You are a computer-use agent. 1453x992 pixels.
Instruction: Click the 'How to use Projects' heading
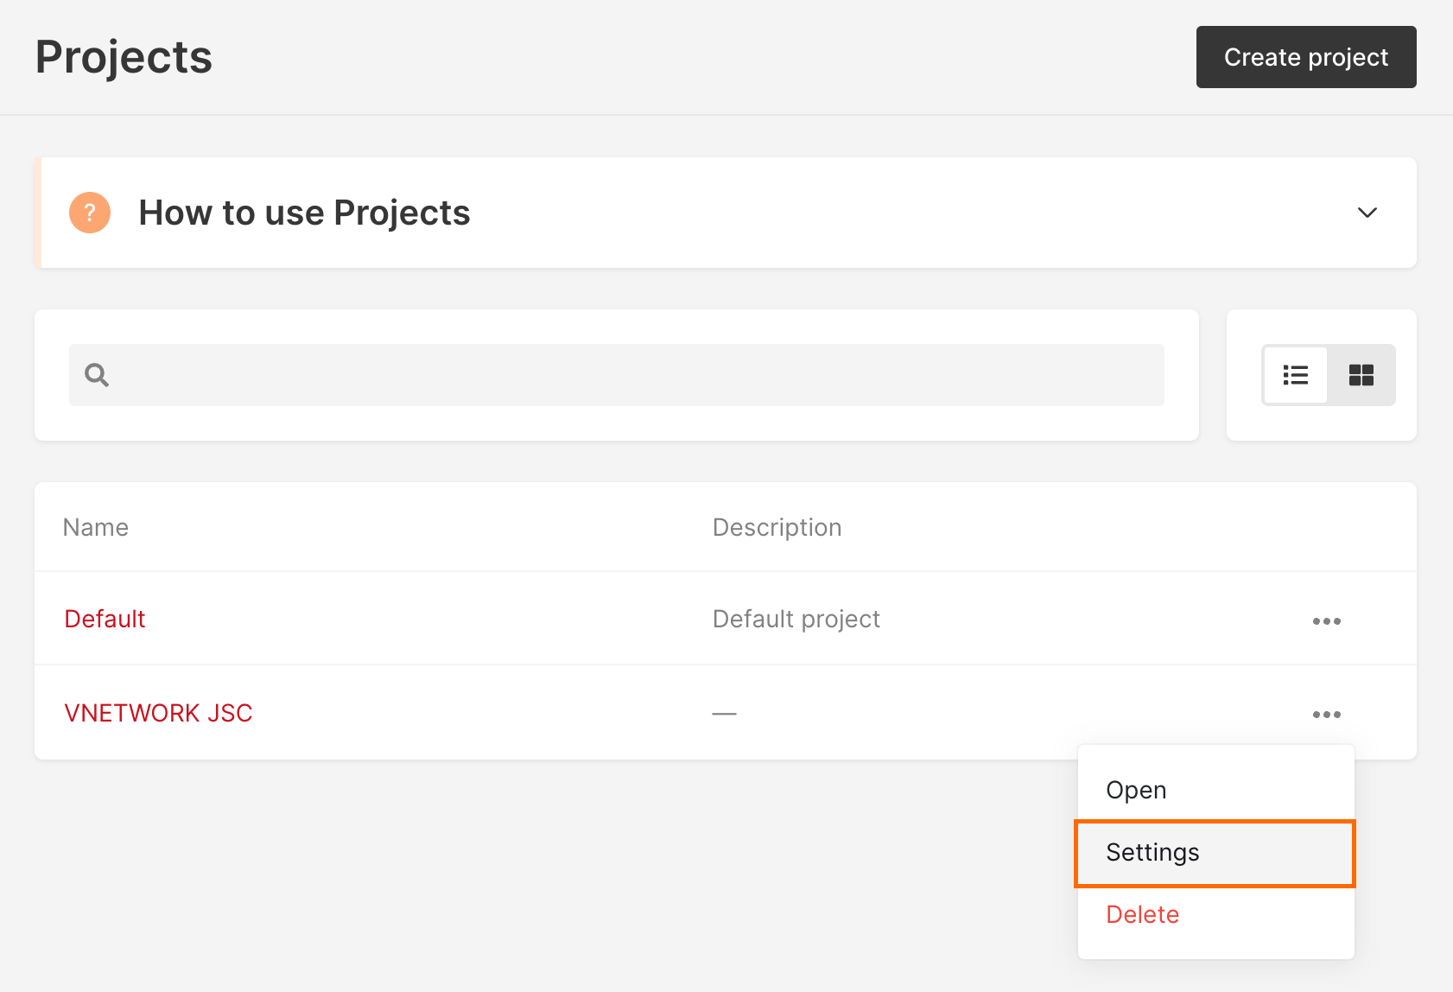pyautogui.click(x=304, y=213)
